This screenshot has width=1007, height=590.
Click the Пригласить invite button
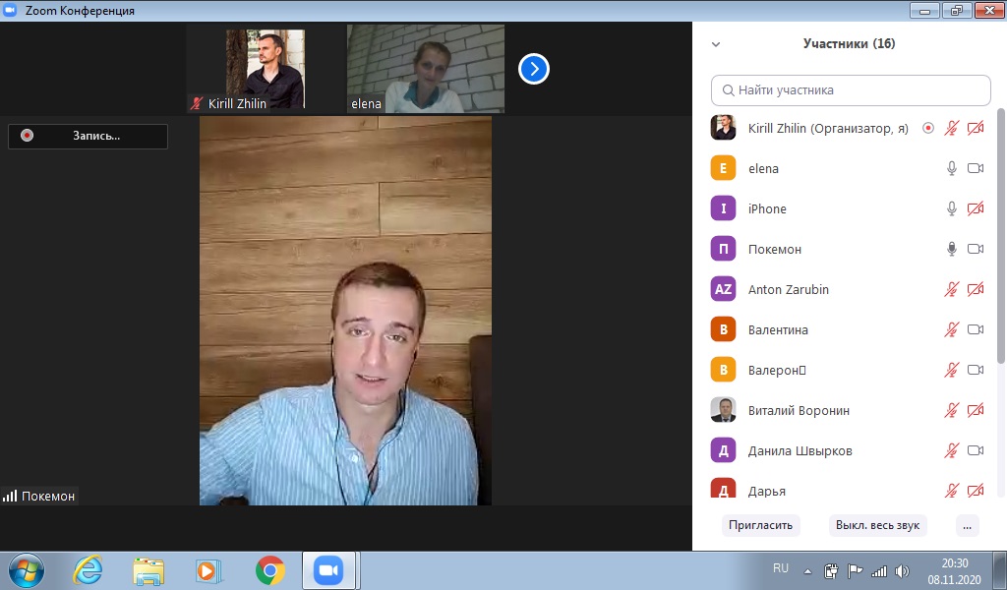[760, 525]
